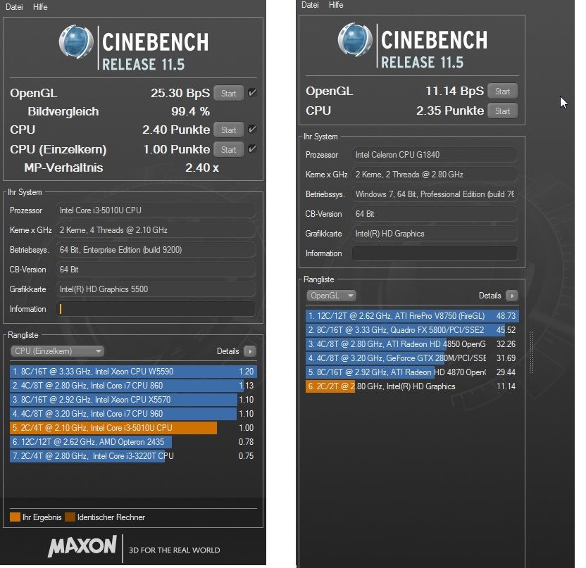The image size is (586, 568).
Task: Select ranking row AMD Opteron 2435
Action: pos(133,442)
